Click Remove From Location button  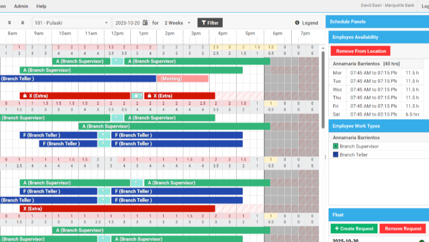(360, 51)
